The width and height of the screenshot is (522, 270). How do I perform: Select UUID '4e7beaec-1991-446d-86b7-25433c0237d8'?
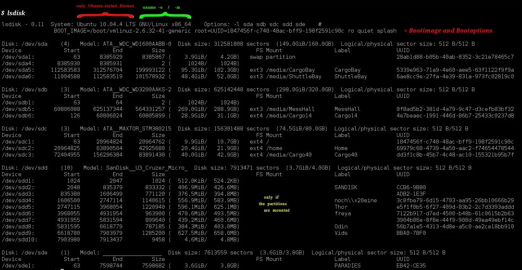tap(455, 116)
